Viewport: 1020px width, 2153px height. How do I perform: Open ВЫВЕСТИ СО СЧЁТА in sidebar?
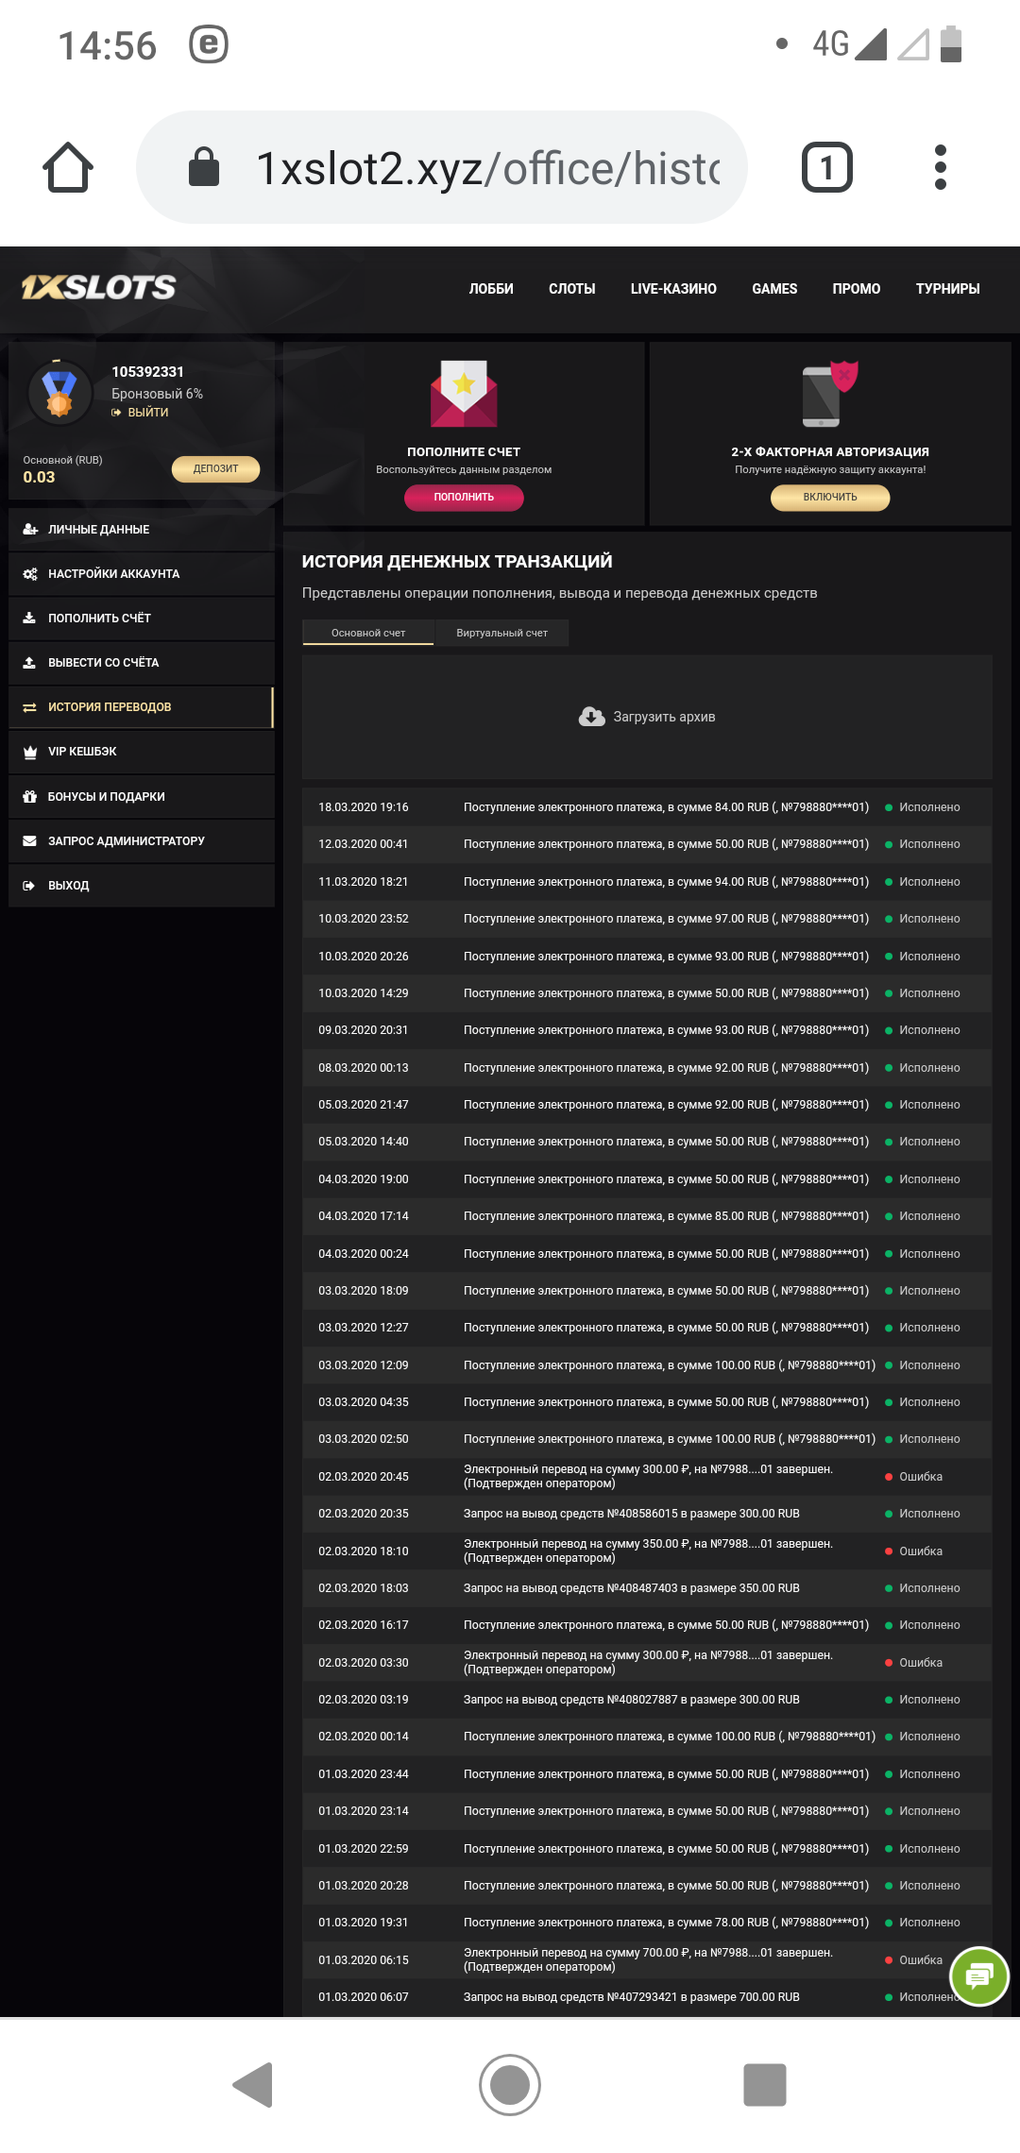click(x=104, y=663)
